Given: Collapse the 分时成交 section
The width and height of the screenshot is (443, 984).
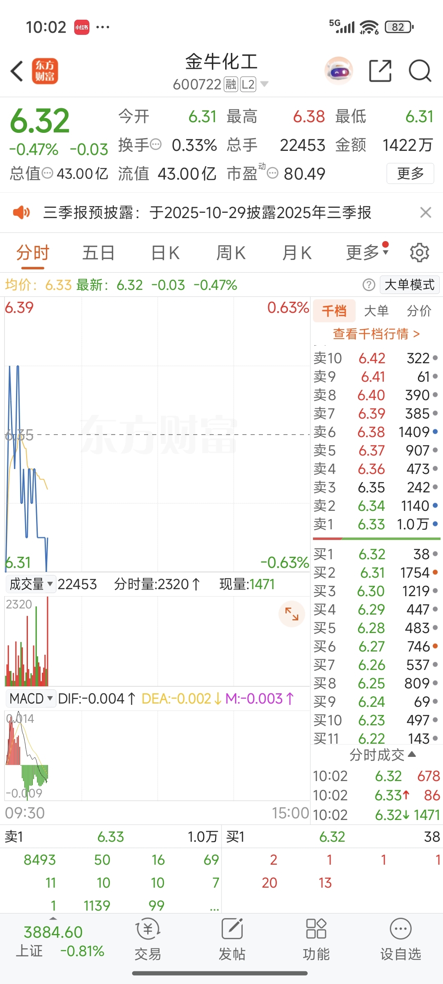Looking at the screenshot, I should 383,755.
